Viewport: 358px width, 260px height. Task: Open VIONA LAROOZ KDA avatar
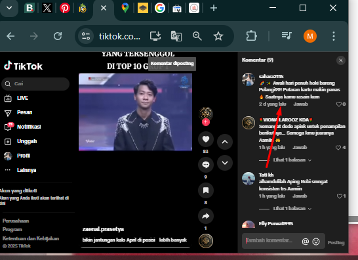(249, 123)
